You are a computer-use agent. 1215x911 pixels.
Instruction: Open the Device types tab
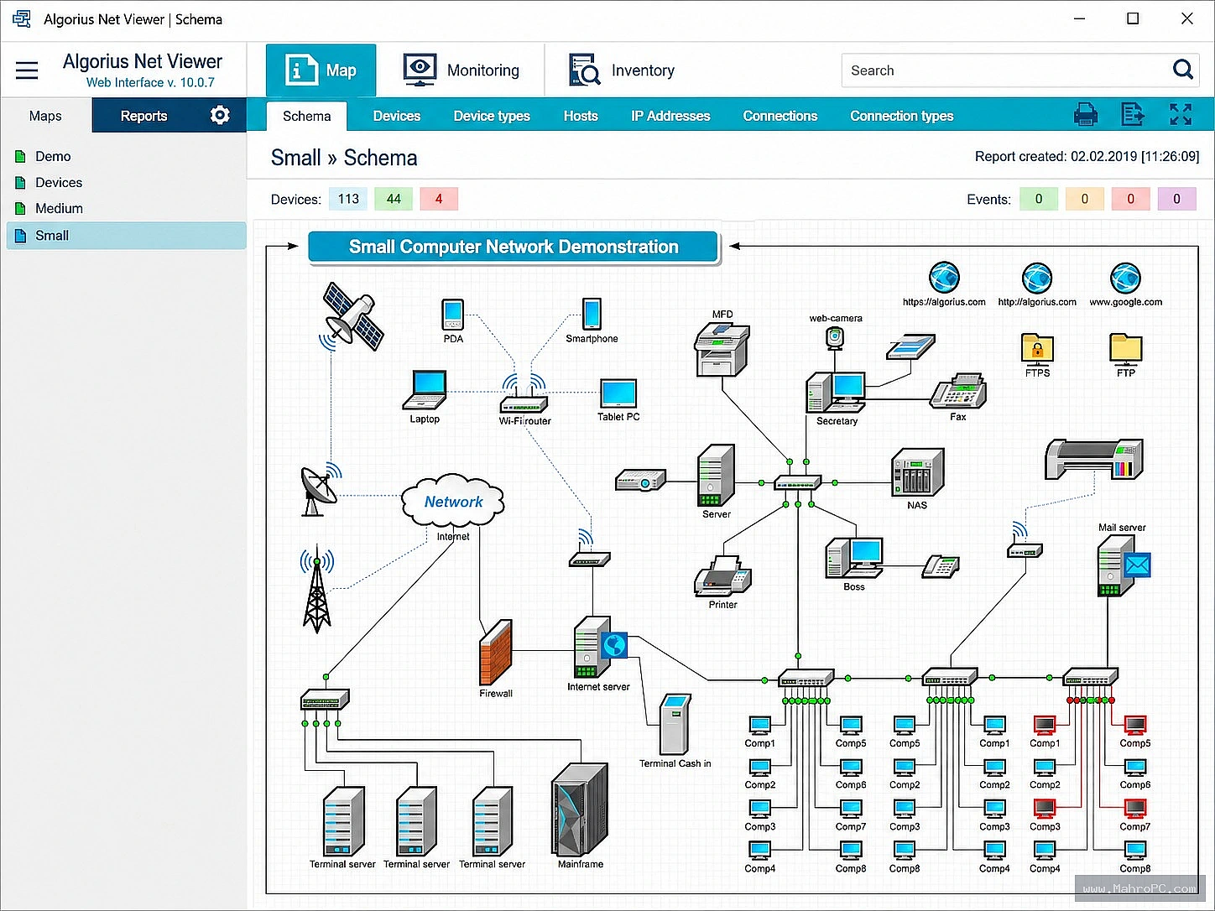point(492,116)
